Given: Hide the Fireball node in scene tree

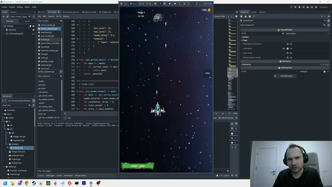Looking at the screenshot, I should click(x=33, y=26).
